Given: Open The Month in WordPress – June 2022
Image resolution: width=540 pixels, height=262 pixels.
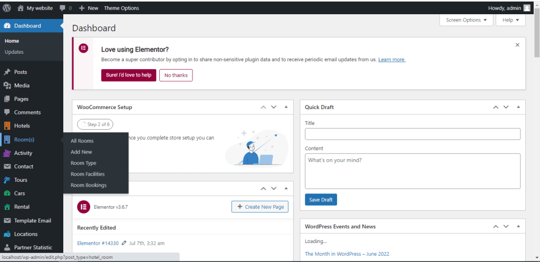Looking at the screenshot, I should pyautogui.click(x=347, y=254).
